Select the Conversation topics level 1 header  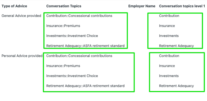(x=182, y=6)
